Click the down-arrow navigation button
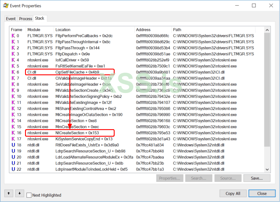This screenshot has height=202, width=280. [x=19, y=193]
